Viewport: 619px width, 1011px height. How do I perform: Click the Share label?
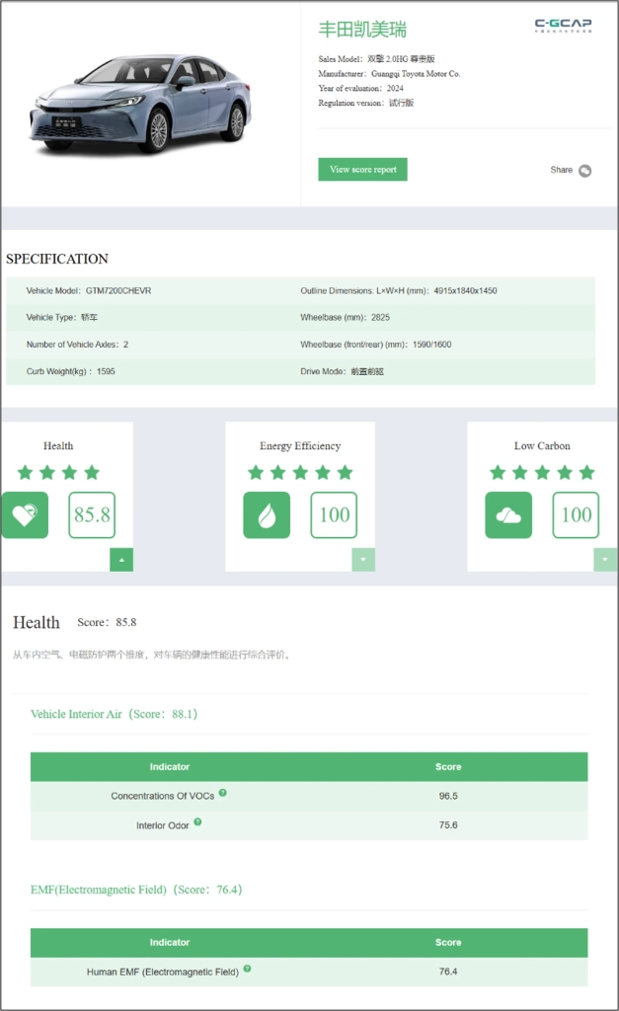(x=561, y=170)
